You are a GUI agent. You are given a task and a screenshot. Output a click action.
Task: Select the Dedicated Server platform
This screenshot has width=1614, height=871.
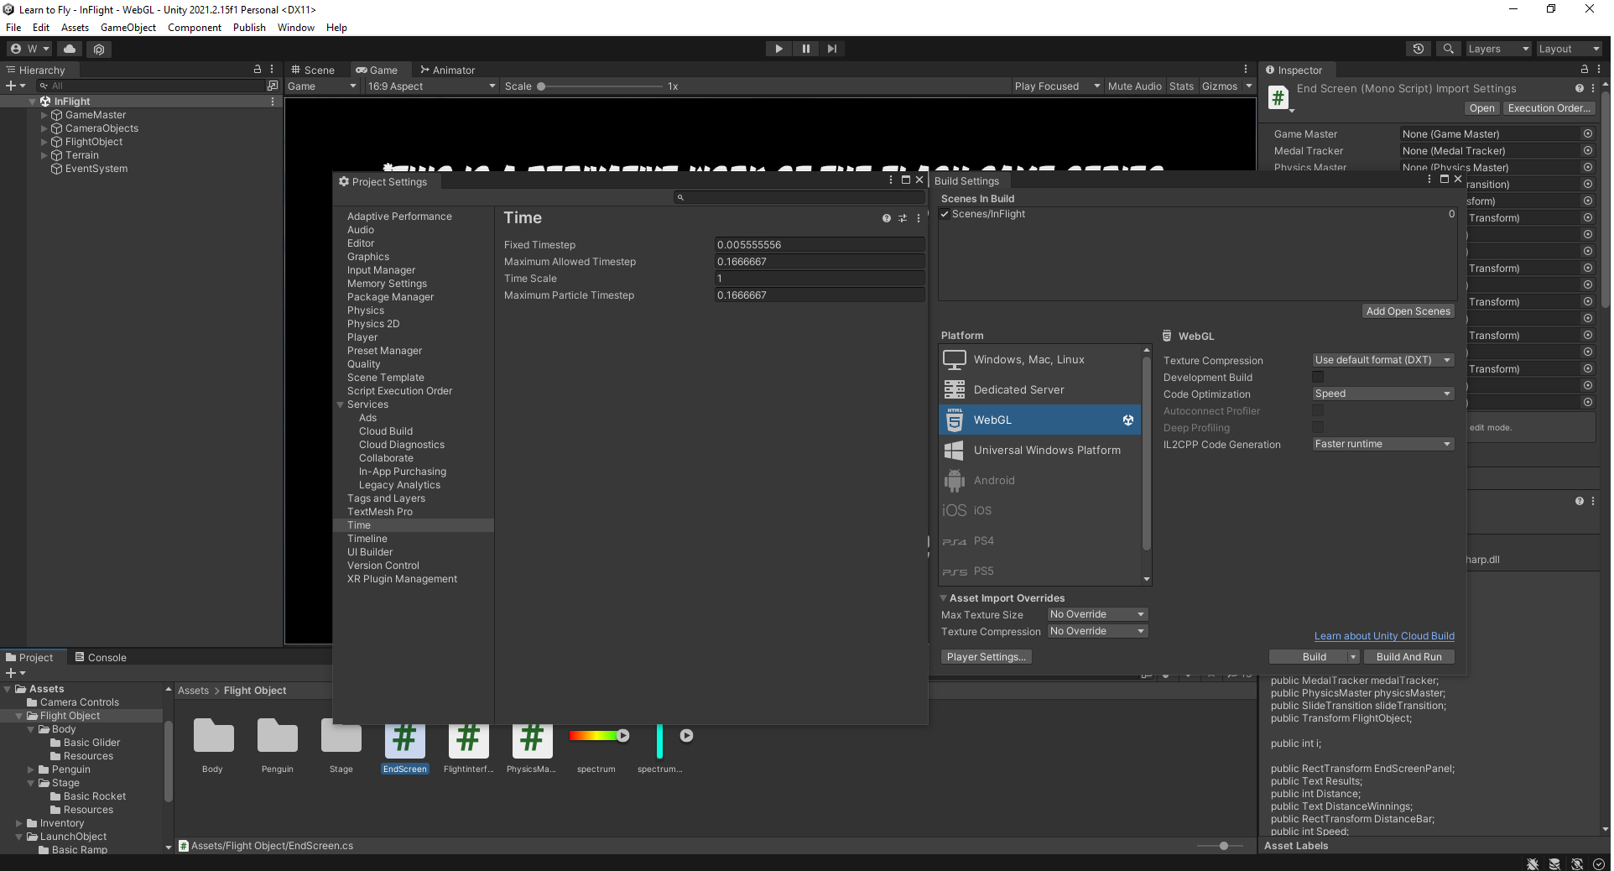point(1040,390)
